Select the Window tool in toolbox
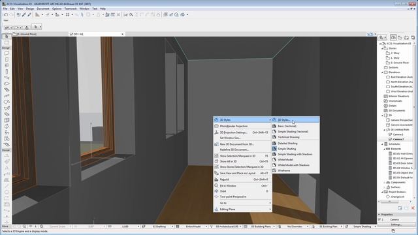Viewport: 418px width, 235px height. tap(7, 65)
